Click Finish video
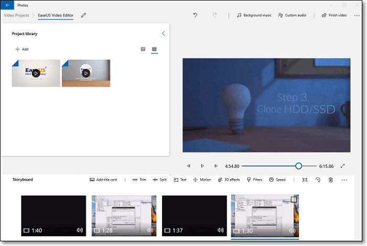The width and height of the screenshot is (367, 246). [334, 15]
